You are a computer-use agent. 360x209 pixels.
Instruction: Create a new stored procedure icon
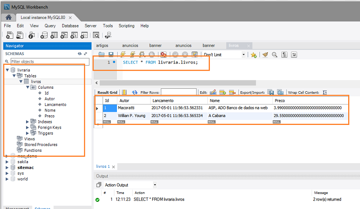[x=74, y=35]
